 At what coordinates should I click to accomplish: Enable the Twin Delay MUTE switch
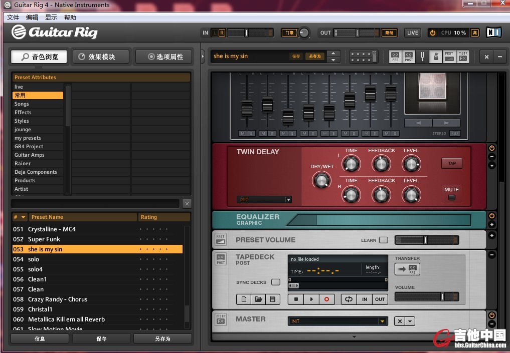[452, 197]
